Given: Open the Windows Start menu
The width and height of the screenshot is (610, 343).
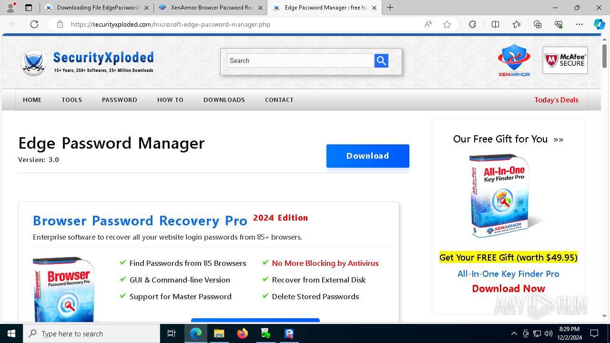Looking at the screenshot, I should (11, 333).
